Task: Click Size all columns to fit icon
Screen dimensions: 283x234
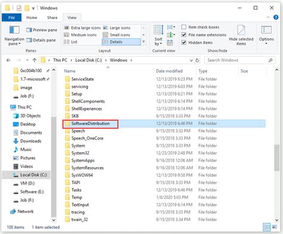Action: click(x=170, y=42)
